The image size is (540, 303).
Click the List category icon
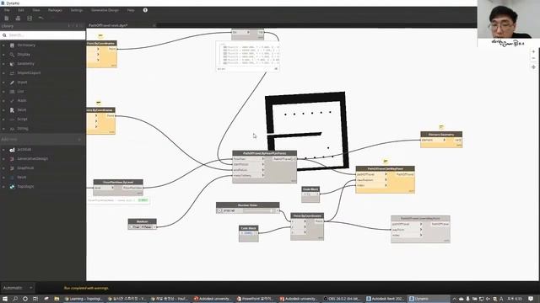click(12, 92)
